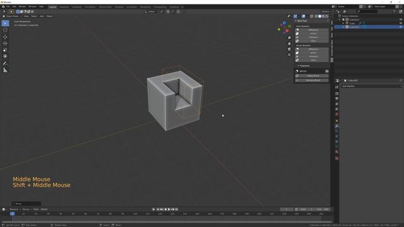
Task: Open the Modifiers wrench tab
Action: tap(336, 126)
